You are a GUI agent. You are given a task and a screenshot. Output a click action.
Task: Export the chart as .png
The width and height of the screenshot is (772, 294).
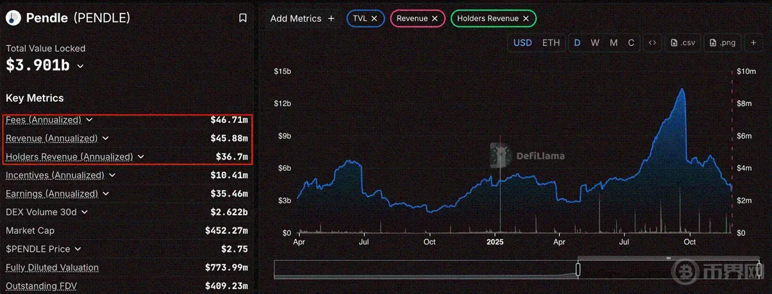(x=723, y=43)
